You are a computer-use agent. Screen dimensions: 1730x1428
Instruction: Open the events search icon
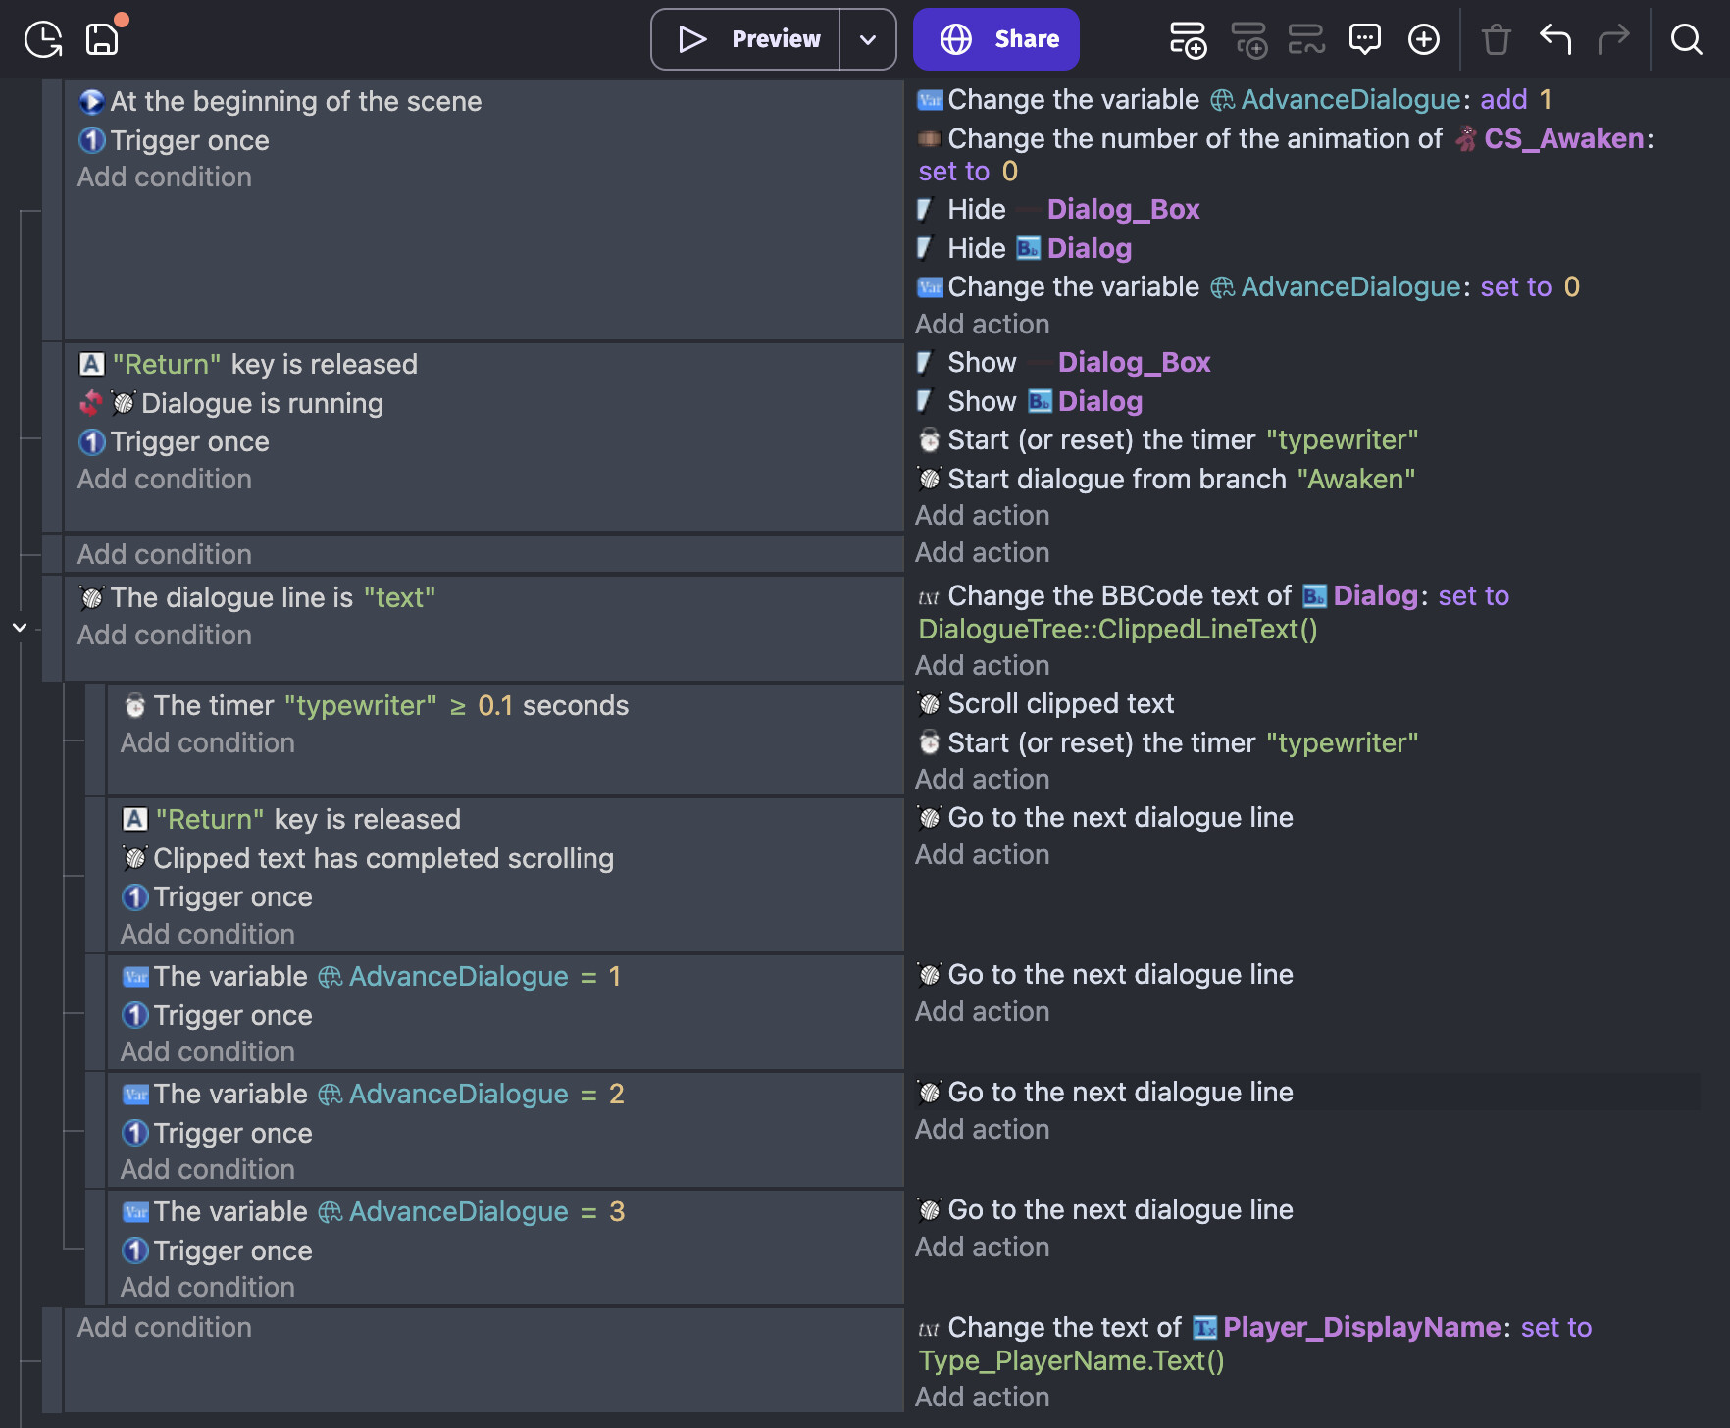(x=1686, y=39)
